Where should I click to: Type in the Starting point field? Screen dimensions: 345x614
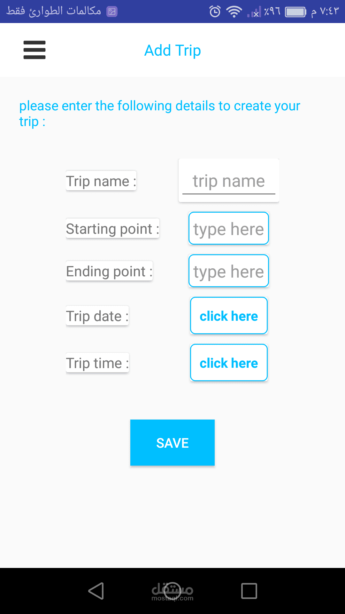pos(229,229)
